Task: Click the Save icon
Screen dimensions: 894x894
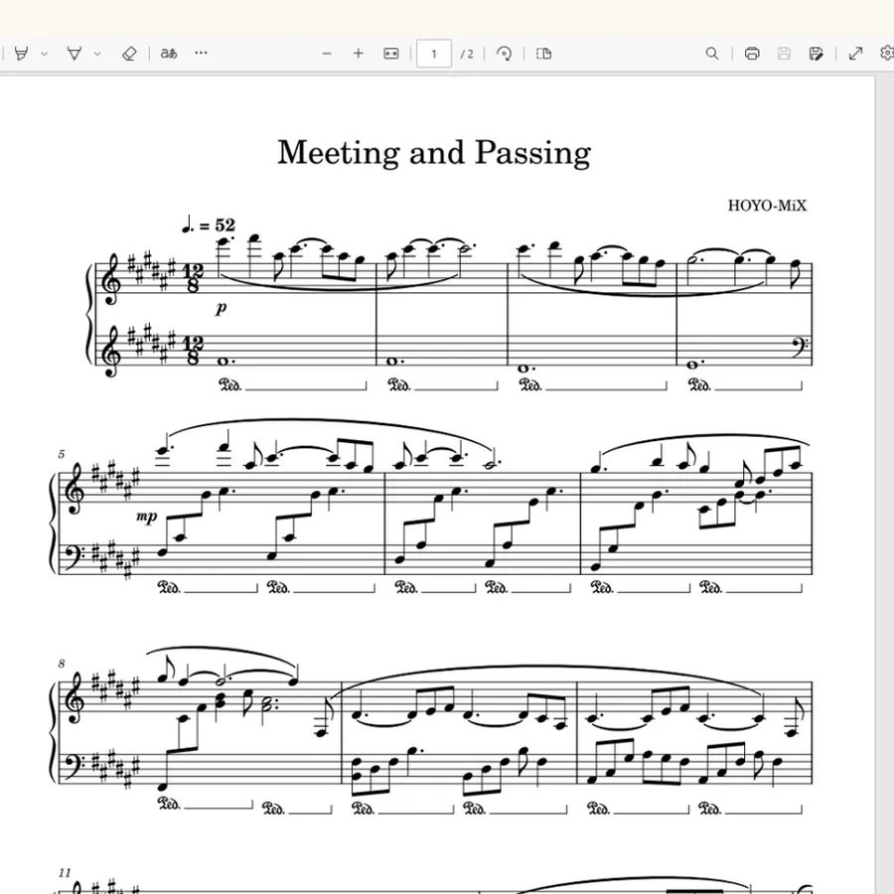Action: 784,54
